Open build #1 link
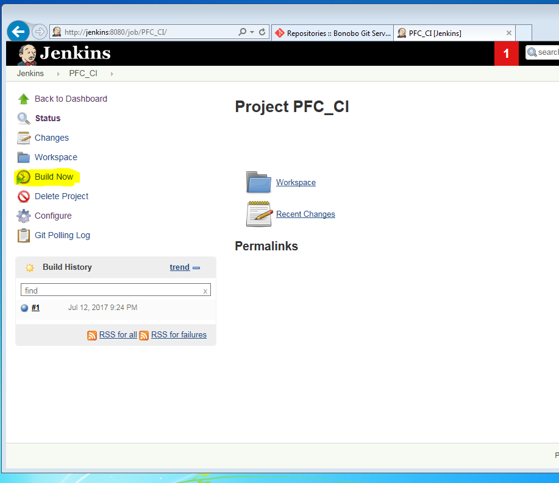The image size is (559, 483). click(35, 308)
